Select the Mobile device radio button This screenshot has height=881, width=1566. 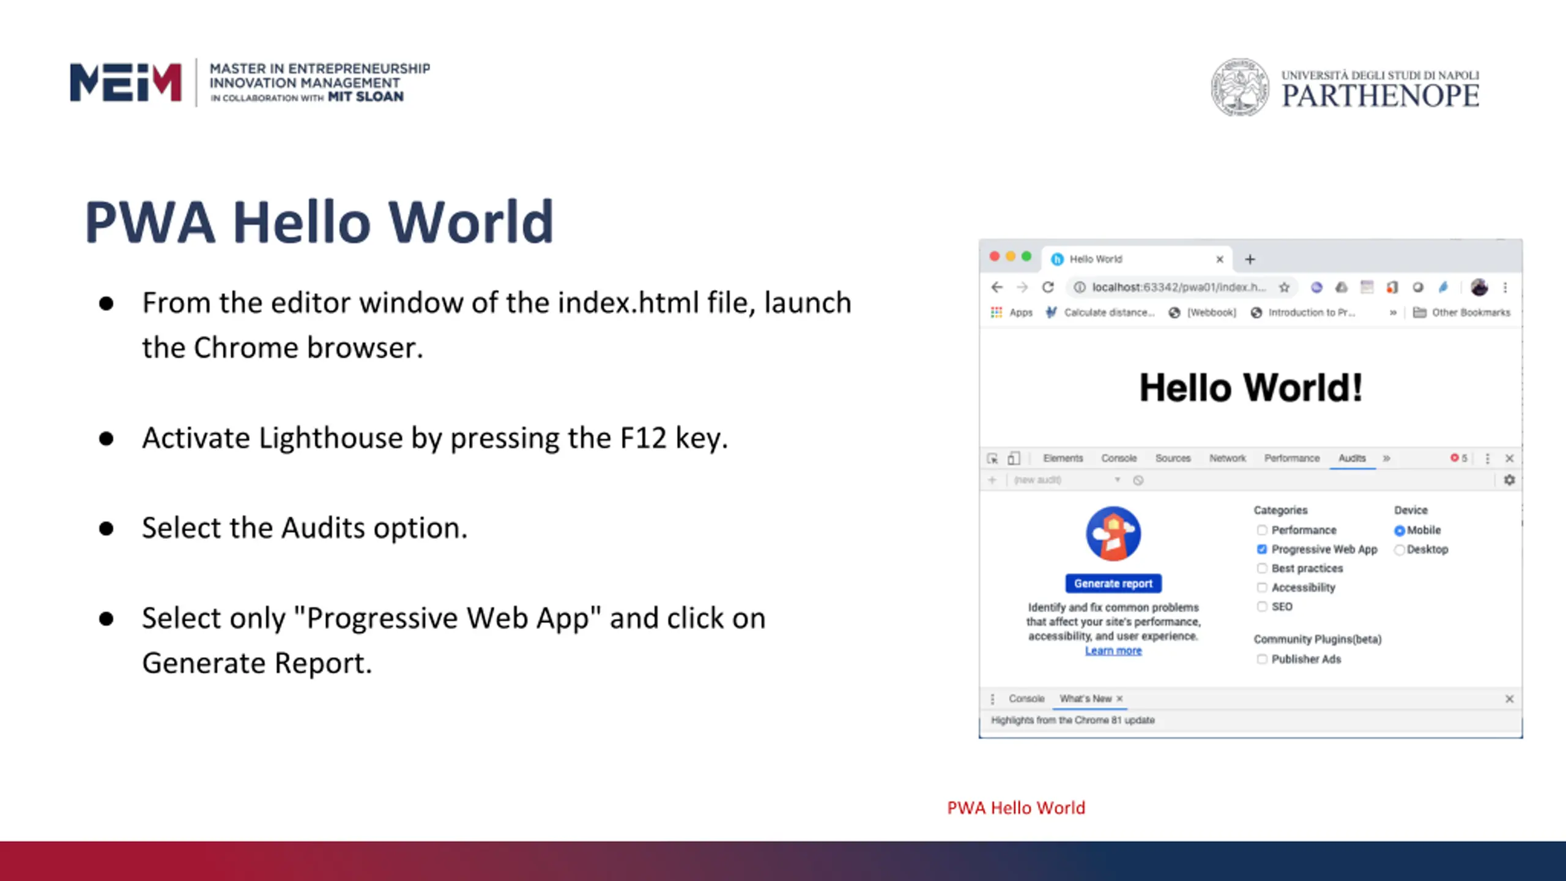[1399, 530]
